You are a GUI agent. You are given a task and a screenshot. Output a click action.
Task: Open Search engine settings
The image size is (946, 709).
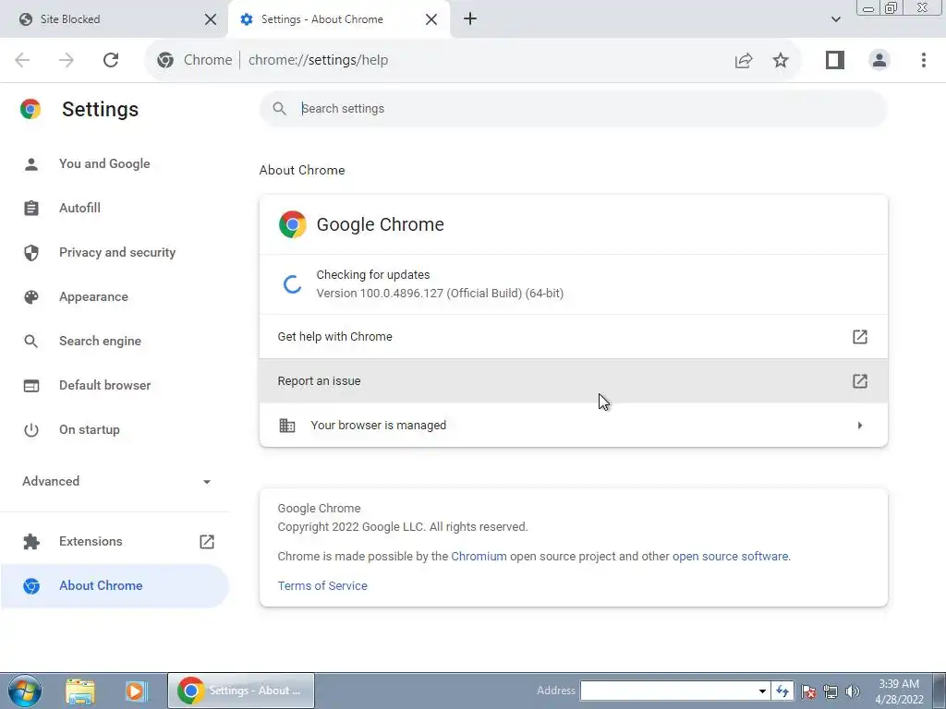point(100,341)
